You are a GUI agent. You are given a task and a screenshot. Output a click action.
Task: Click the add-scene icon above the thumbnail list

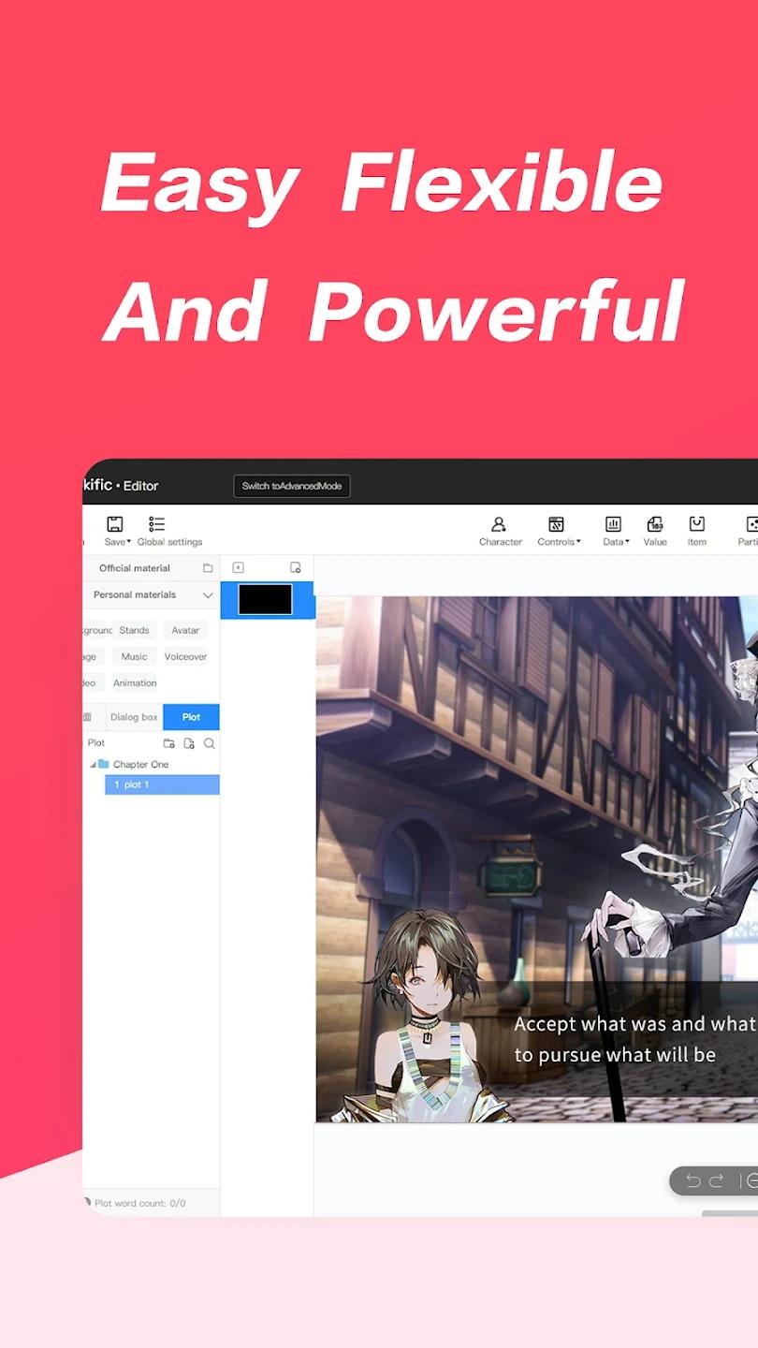click(296, 567)
